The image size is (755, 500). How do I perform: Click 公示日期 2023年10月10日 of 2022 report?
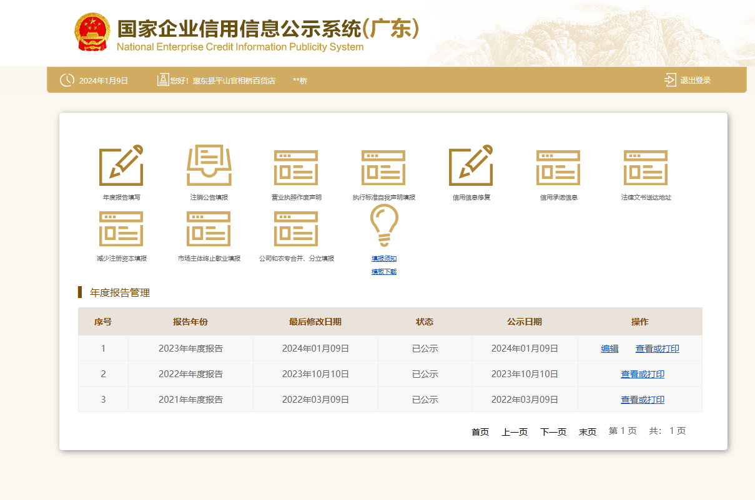click(x=525, y=374)
